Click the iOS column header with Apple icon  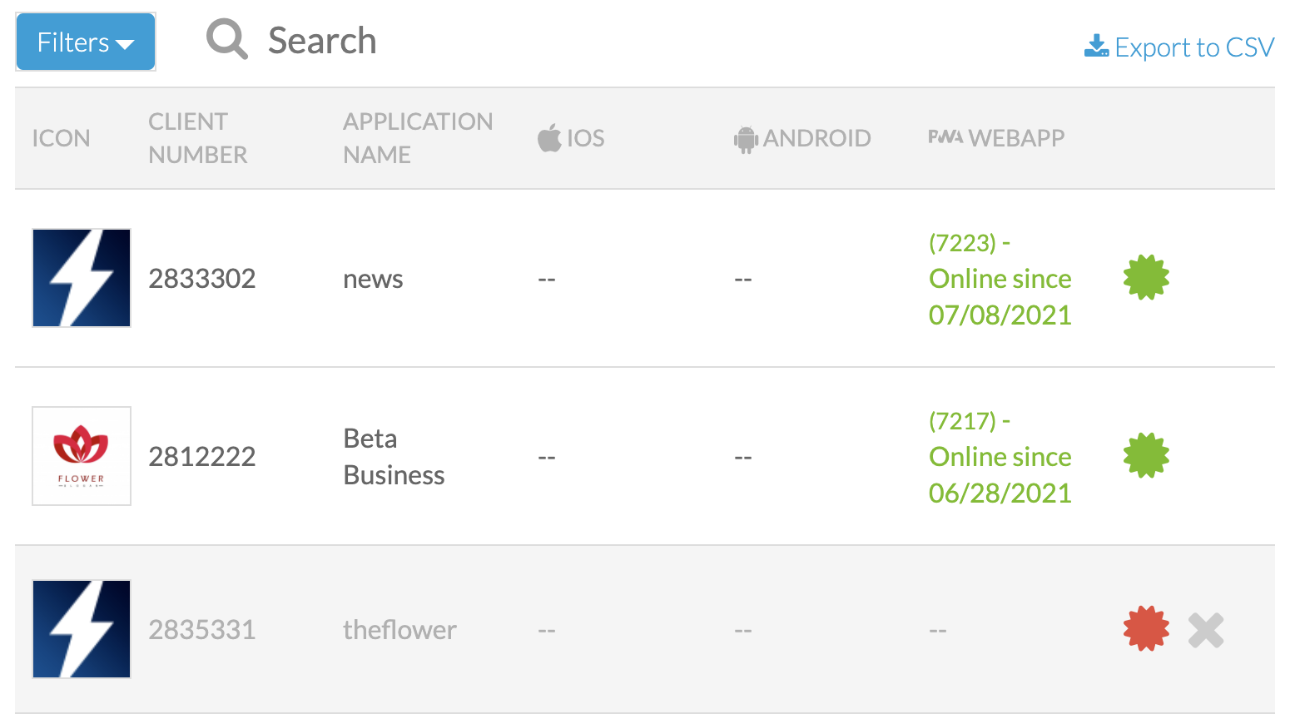click(x=571, y=138)
